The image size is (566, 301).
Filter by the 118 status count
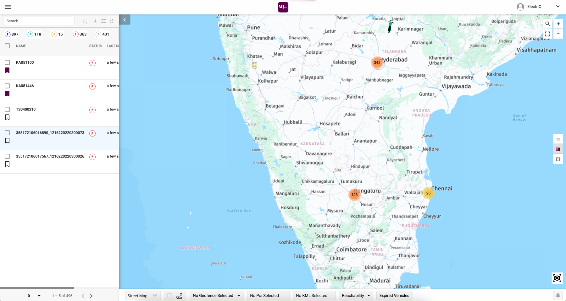tap(34, 34)
